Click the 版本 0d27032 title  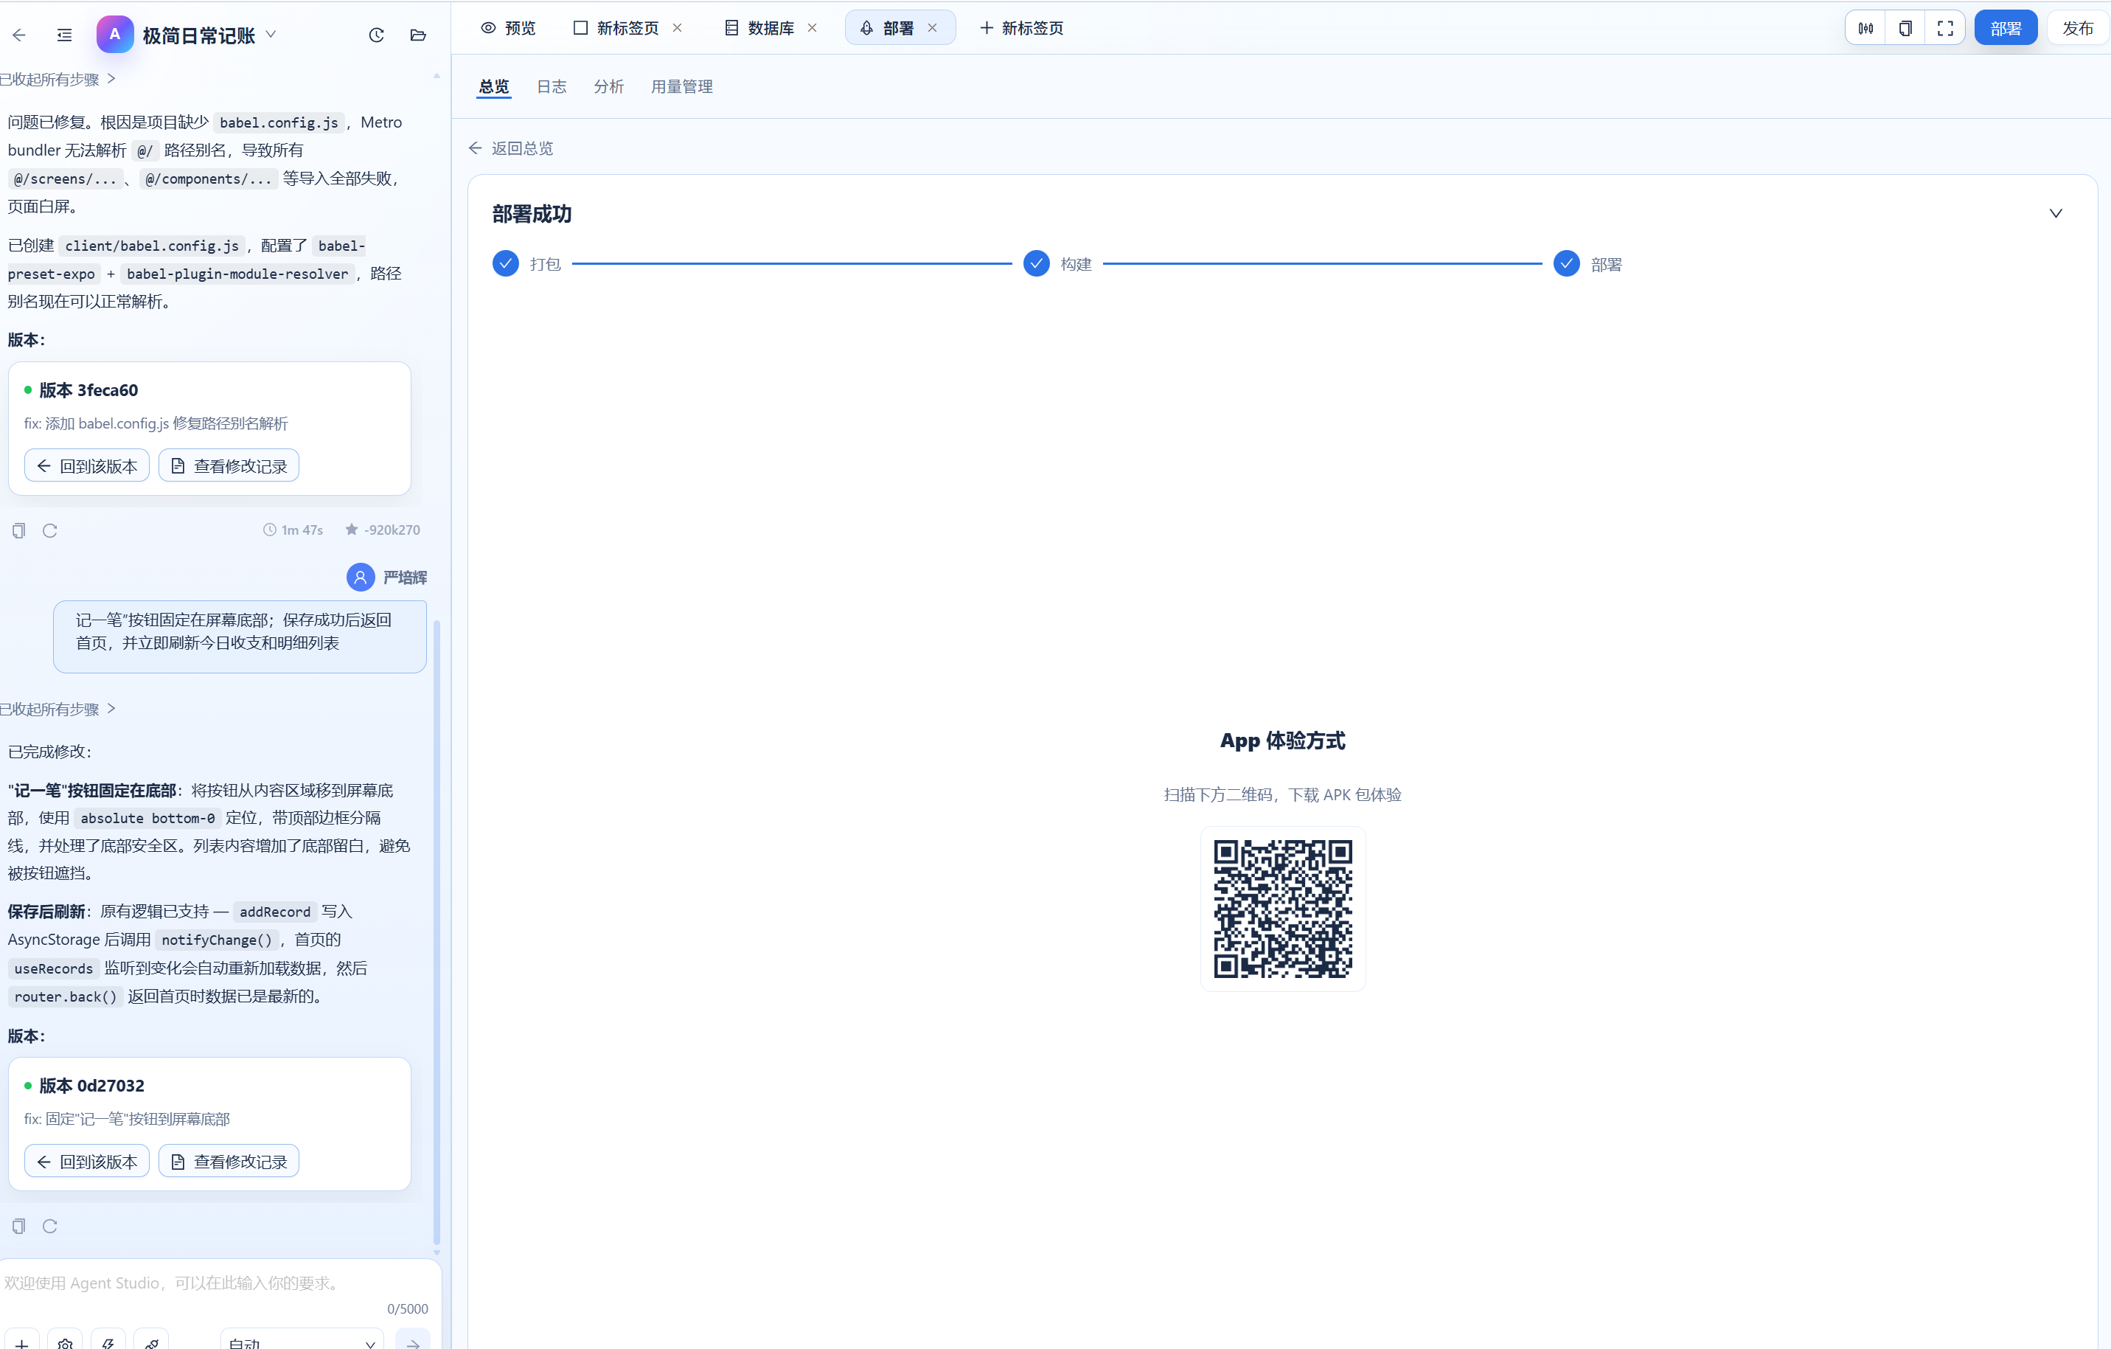[92, 1086]
